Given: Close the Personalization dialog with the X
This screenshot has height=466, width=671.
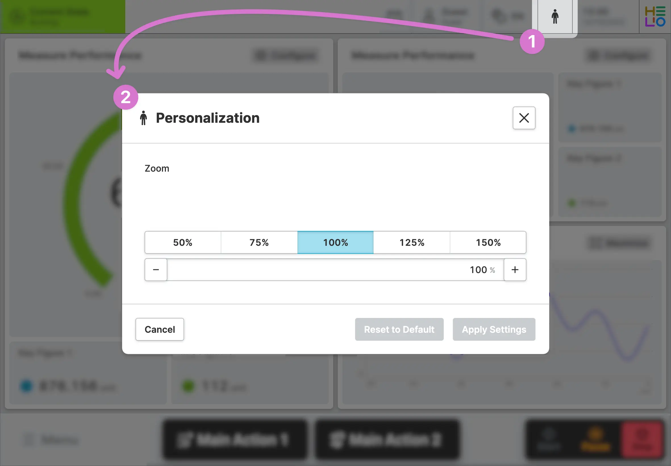Looking at the screenshot, I should coord(524,118).
